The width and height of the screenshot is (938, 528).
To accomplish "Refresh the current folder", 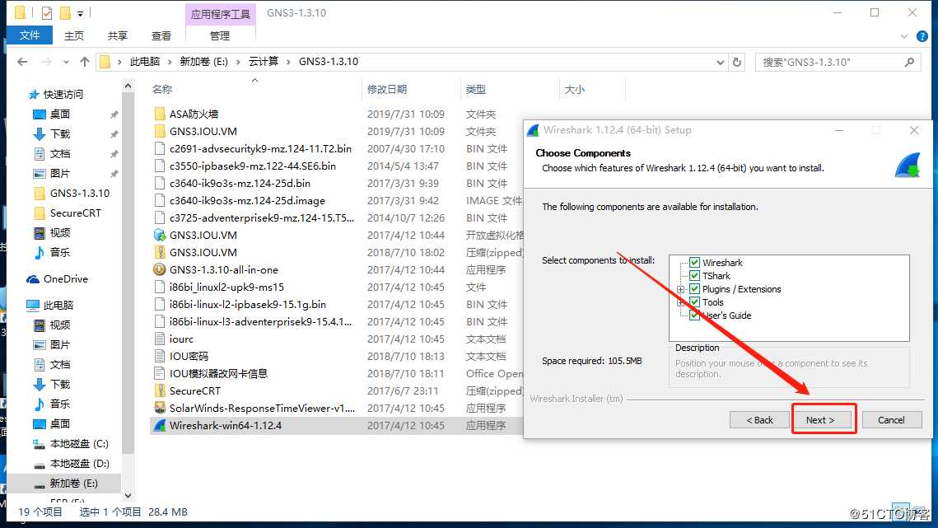I will click(x=737, y=63).
